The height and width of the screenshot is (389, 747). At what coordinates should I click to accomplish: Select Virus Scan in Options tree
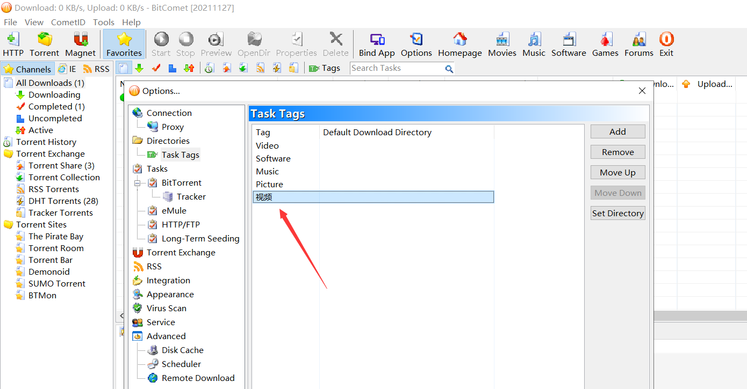pos(167,308)
